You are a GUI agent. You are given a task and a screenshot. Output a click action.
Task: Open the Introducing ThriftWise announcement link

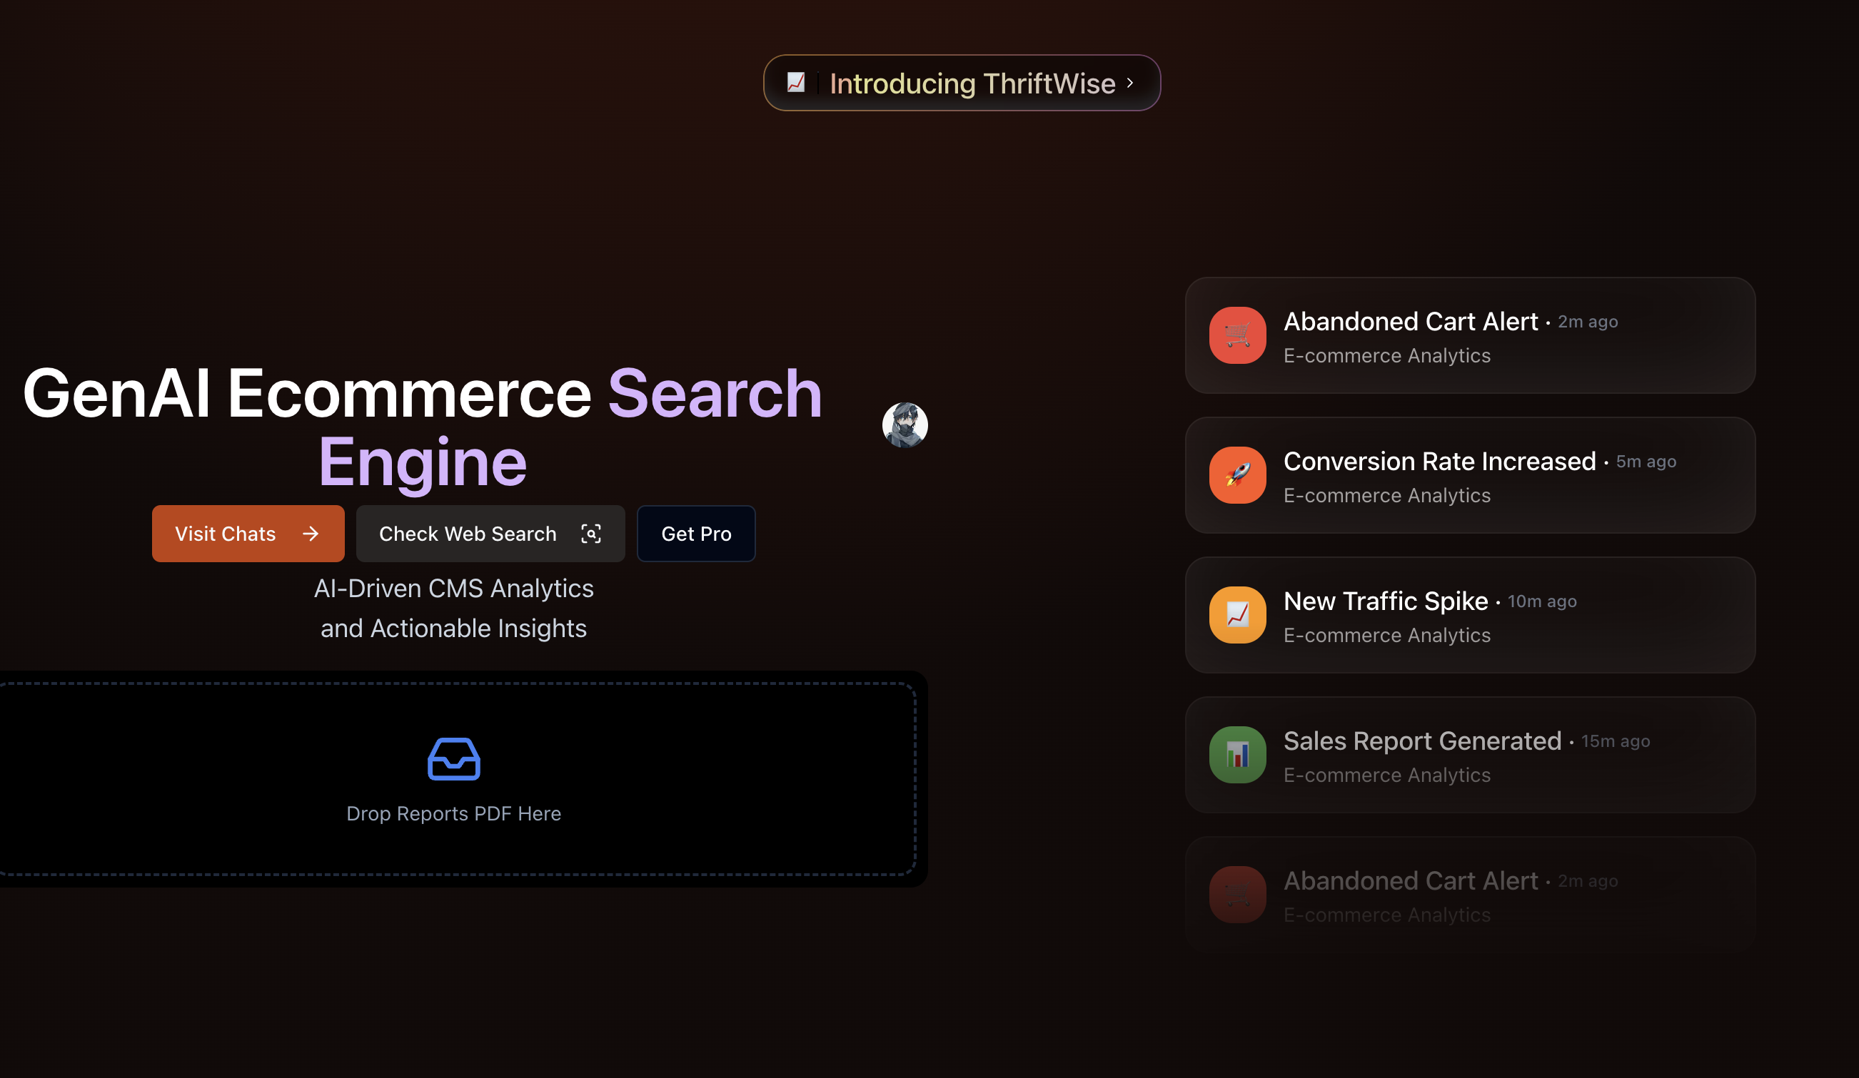[x=972, y=83]
